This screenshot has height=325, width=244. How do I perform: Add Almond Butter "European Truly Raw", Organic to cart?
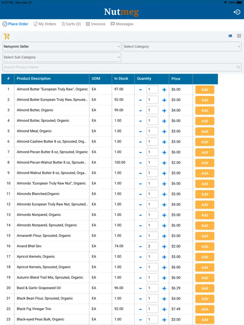point(205,90)
